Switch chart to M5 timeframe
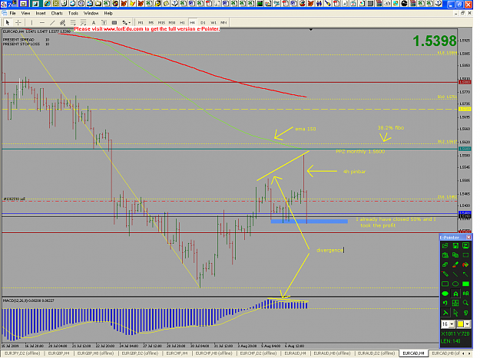Image resolution: width=480 pixels, height=358 pixels. tap(151, 22)
